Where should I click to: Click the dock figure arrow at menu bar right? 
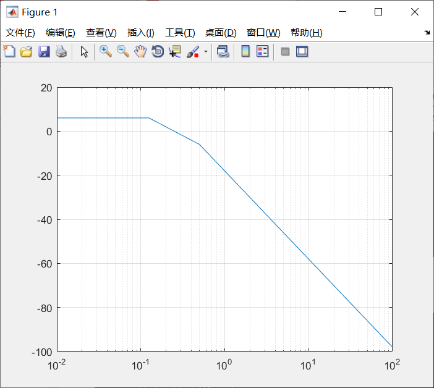427,33
